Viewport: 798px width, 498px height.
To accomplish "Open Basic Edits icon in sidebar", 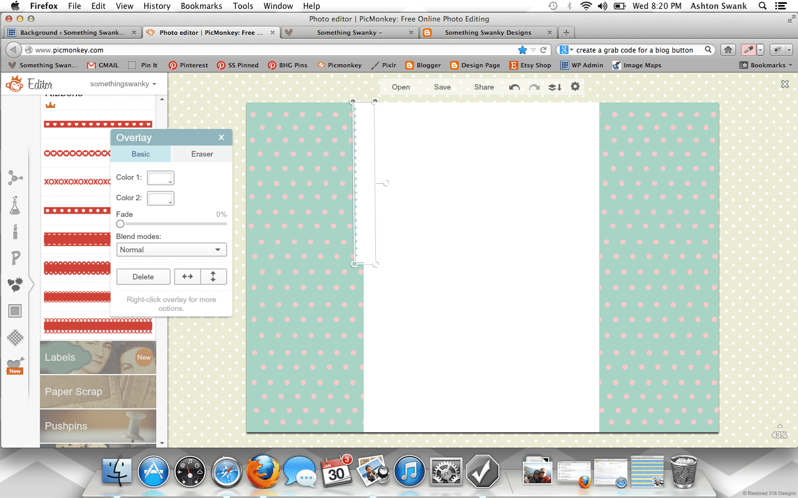I will (15, 178).
